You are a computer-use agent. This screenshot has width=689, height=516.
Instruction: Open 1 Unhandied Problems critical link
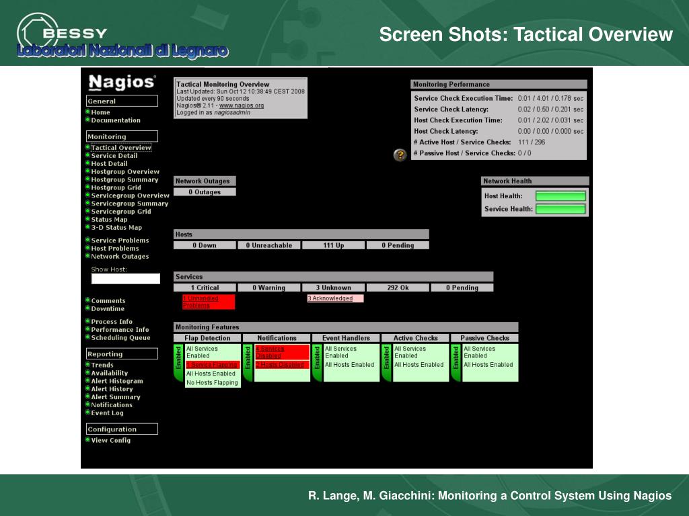click(x=201, y=302)
